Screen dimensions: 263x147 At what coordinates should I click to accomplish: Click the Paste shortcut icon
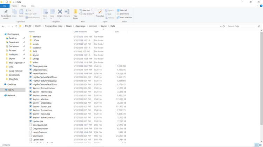point(27,17)
